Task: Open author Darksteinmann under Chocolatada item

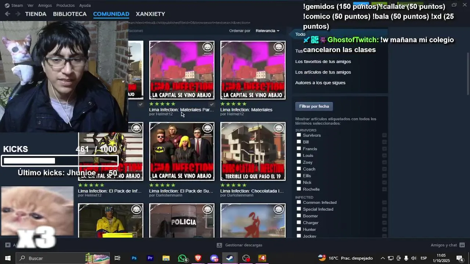Action: point(240,195)
